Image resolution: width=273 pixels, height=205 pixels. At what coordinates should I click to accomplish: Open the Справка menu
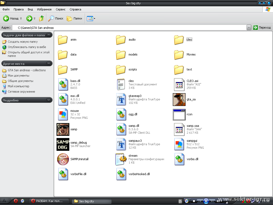coord(75,9)
